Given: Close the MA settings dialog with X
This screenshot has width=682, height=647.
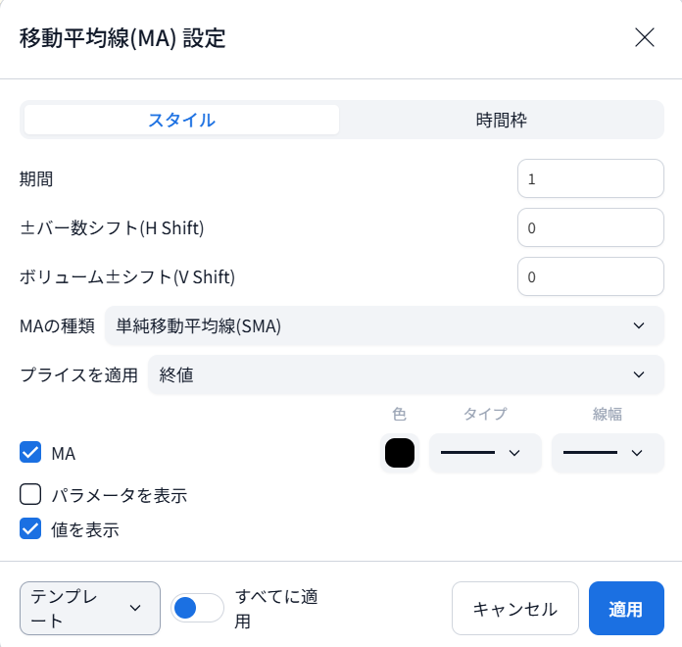Looking at the screenshot, I should tap(644, 37).
